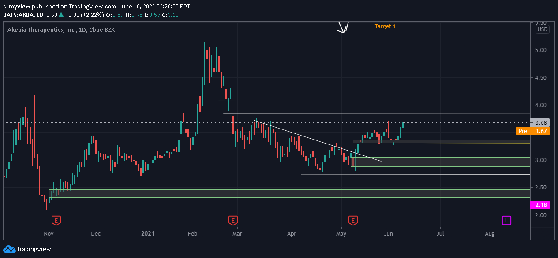Click the c_myview author name

(17, 6)
